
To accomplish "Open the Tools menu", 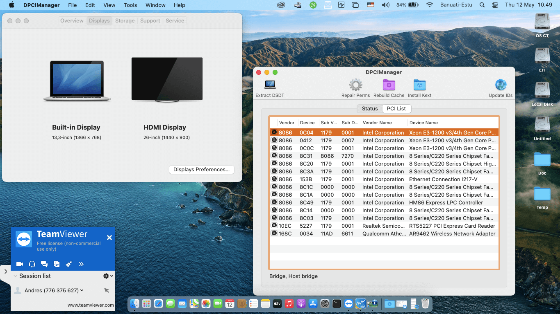I will [130, 5].
